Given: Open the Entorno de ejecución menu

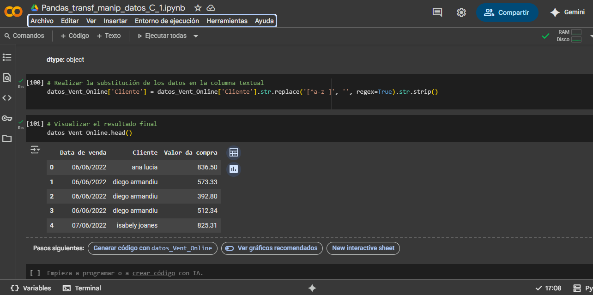Looking at the screenshot, I should [x=167, y=21].
